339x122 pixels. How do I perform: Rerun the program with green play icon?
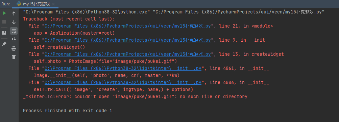[4, 13]
